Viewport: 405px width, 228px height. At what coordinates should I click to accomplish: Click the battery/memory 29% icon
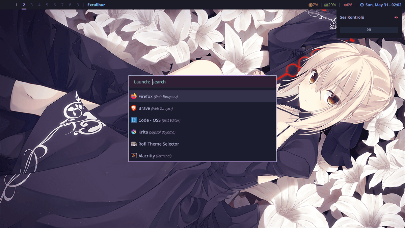[326, 5]
